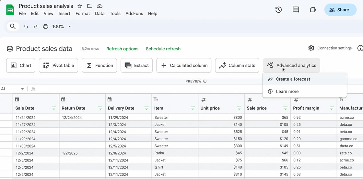The height and width of the screenshot is (179, 363).
Task: Open Connection settings gear
Action: click(x=311, y=48)
